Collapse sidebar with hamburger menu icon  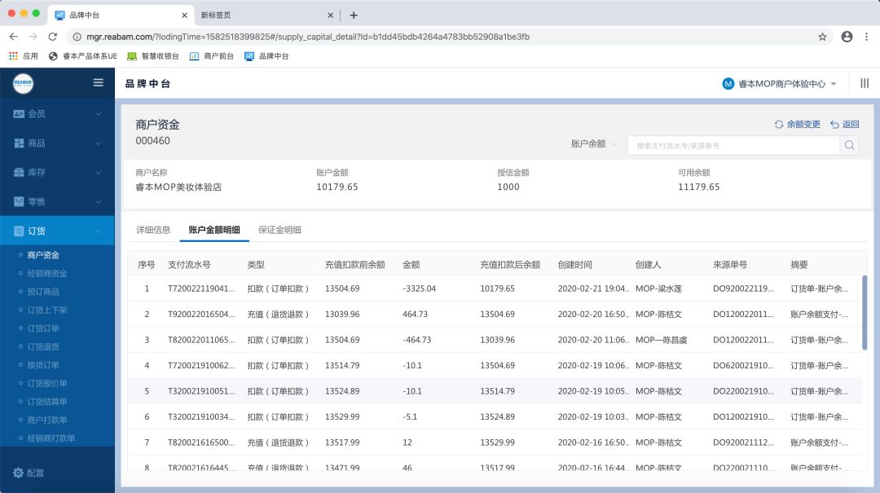[99, 83]
